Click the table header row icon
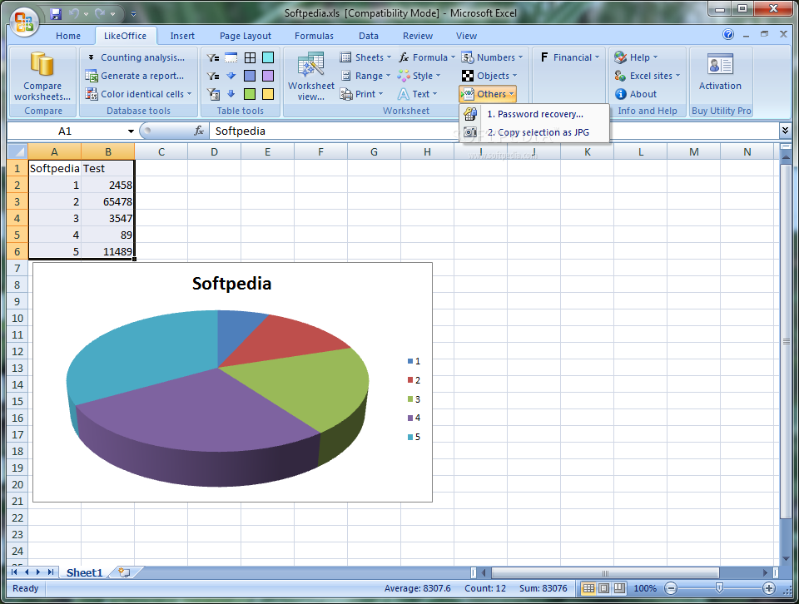This screenshot has width=799, height=604. point(231,57)
